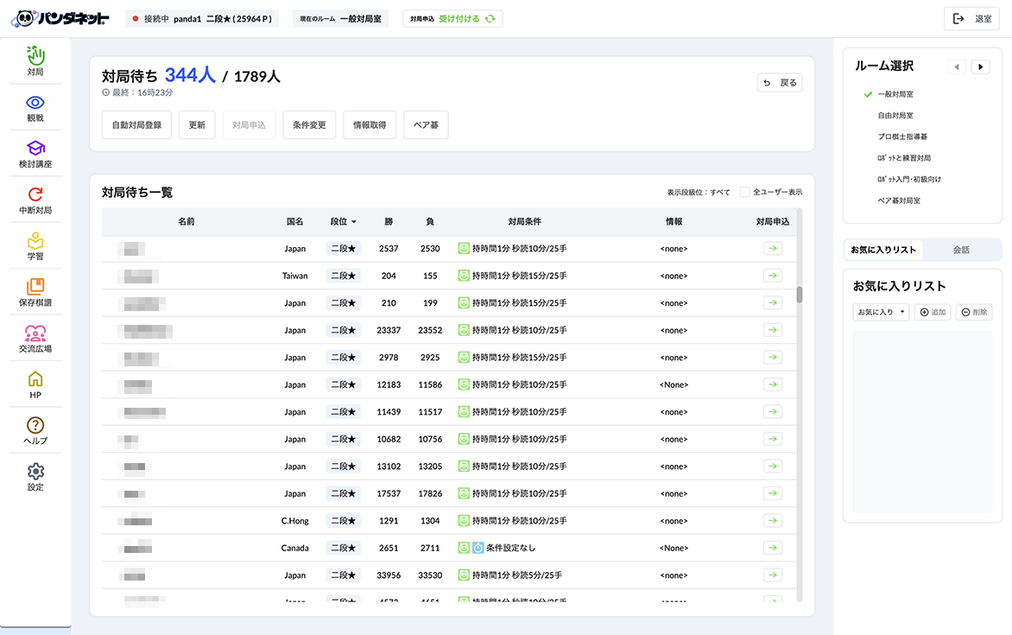Toggle 対局申込 受け付ける status switch
This screenshot has width=1012, height=635.
point(490,19)
